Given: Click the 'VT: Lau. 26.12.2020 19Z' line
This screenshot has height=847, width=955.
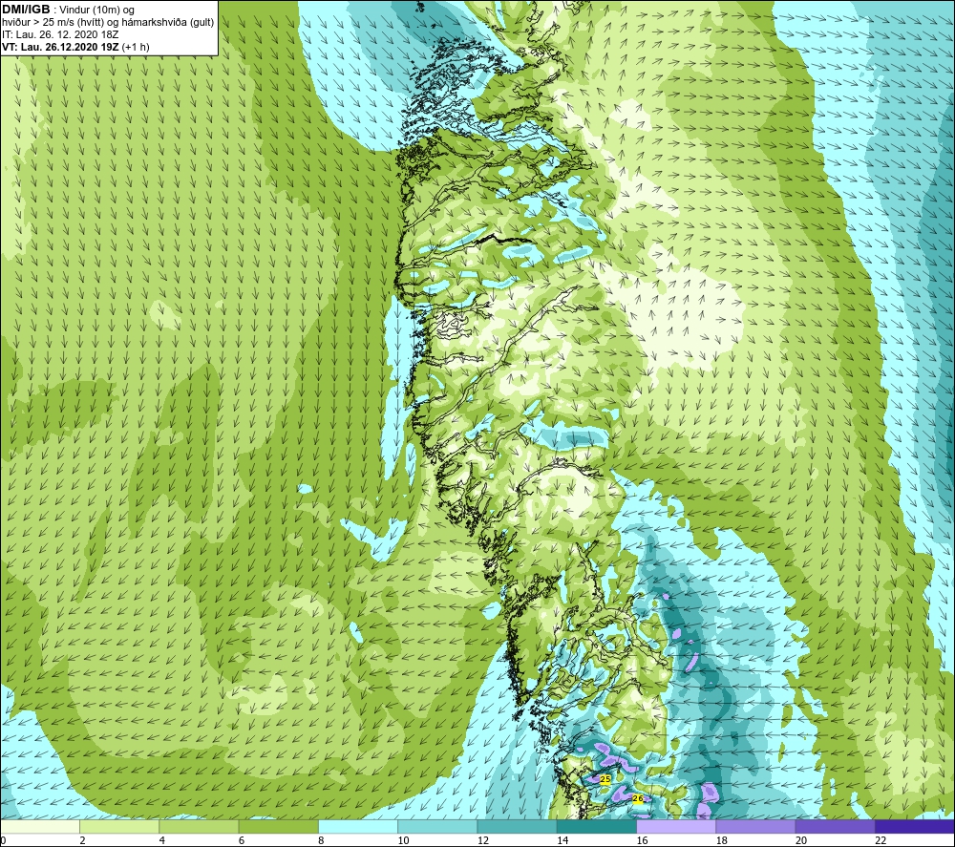Looking at the screenshot, I should [60, 47].
